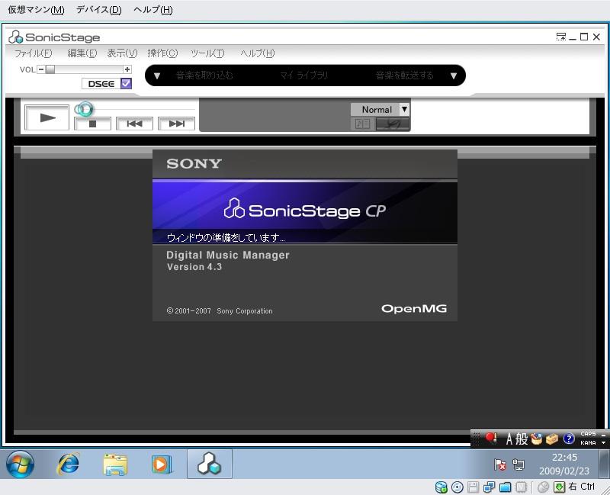This screenshot has height=495, width=610.
Task: Open Windows Media Player on taskbar
Action: (162, 464)
